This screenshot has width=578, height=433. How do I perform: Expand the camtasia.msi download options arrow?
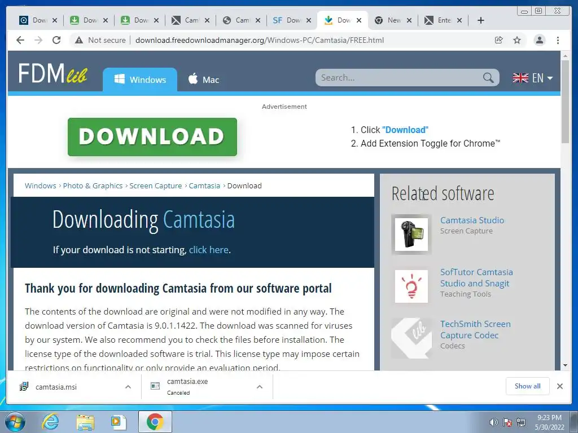[x=128, y=387]
